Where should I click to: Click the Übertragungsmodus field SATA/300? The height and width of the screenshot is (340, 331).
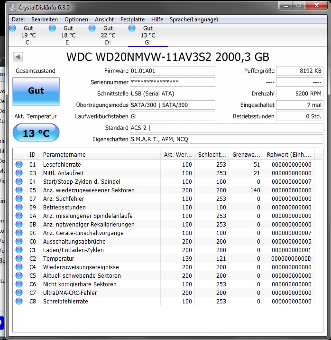(173, 105)
